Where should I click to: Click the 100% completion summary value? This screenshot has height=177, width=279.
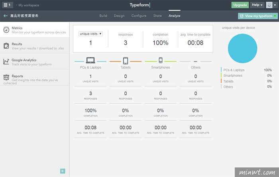[x=160, y=43]
